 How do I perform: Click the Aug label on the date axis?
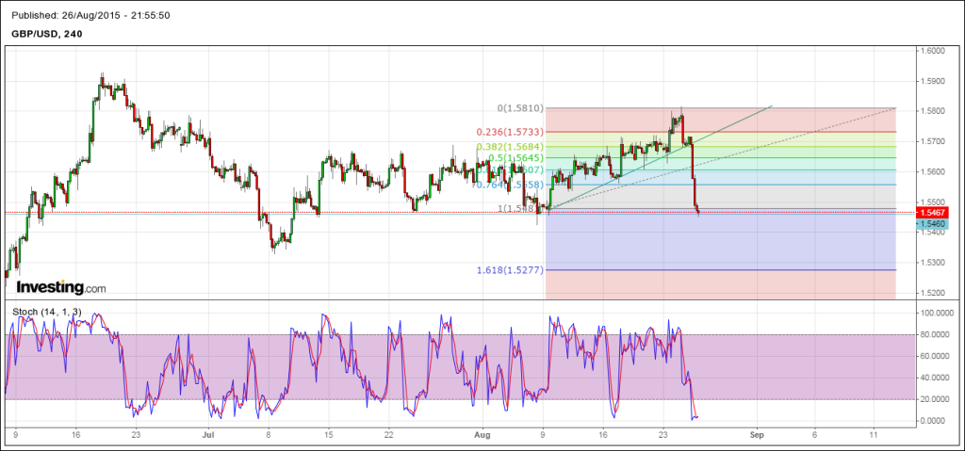(482, 436)
